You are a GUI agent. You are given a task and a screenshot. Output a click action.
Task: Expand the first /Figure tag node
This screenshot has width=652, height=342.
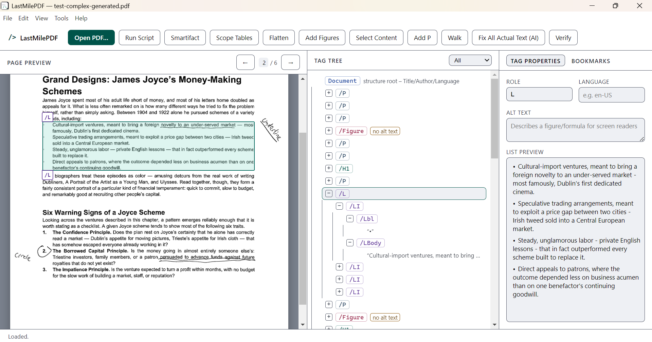329,131
